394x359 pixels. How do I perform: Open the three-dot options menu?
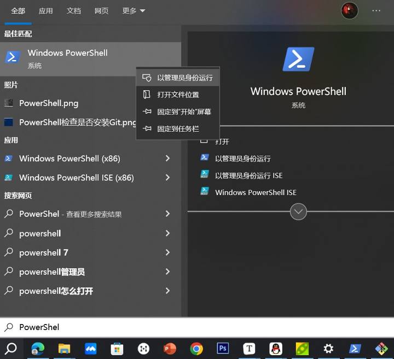coord(376,11)
